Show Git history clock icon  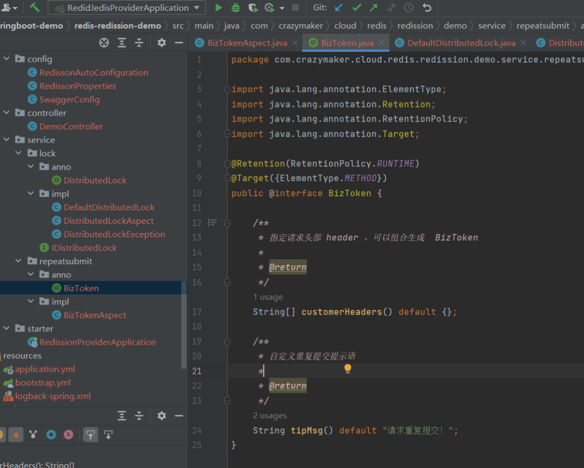coord(409,8)
